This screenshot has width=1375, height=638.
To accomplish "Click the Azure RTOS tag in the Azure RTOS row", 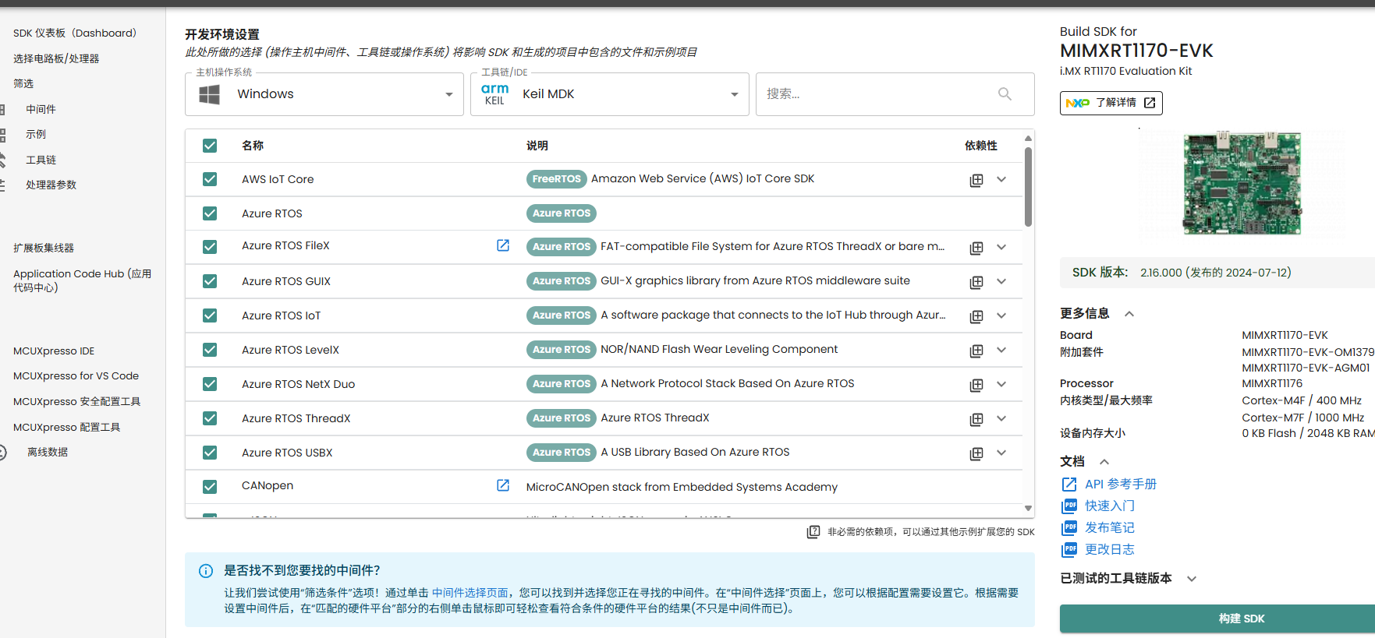I will click(562, 213).
